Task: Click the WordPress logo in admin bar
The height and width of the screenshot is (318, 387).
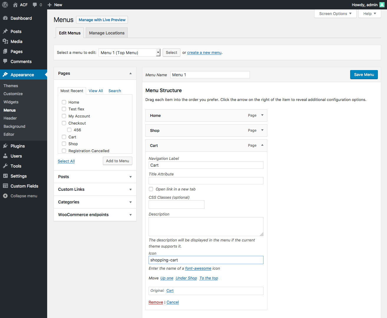Action: coord(5,4)
